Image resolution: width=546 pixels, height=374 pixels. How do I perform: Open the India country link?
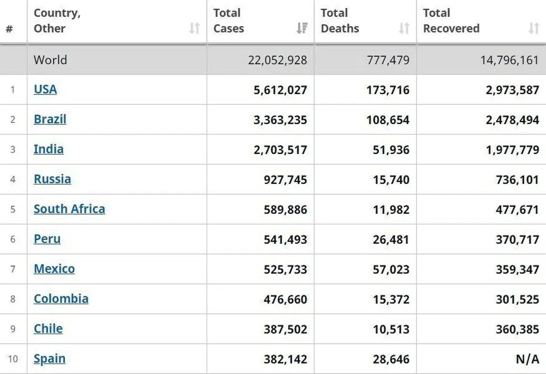point(49,149)
